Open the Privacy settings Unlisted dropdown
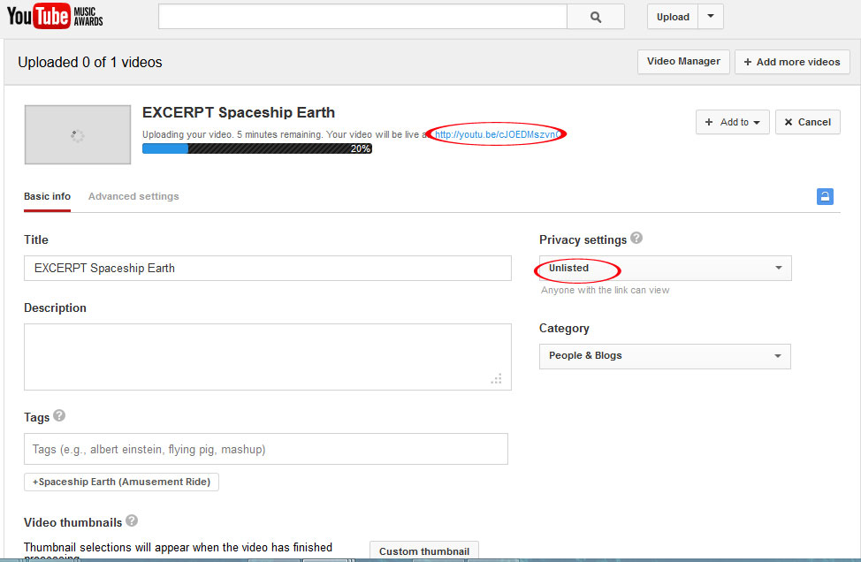This screenshot has height=562, width=861. tap(665, 268)
